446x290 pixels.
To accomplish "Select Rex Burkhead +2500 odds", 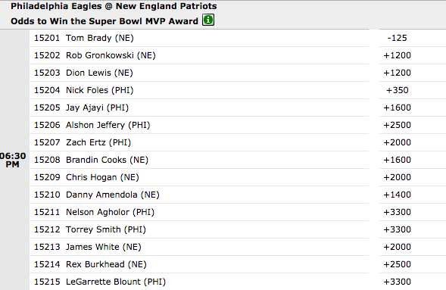I will [397, 264].
